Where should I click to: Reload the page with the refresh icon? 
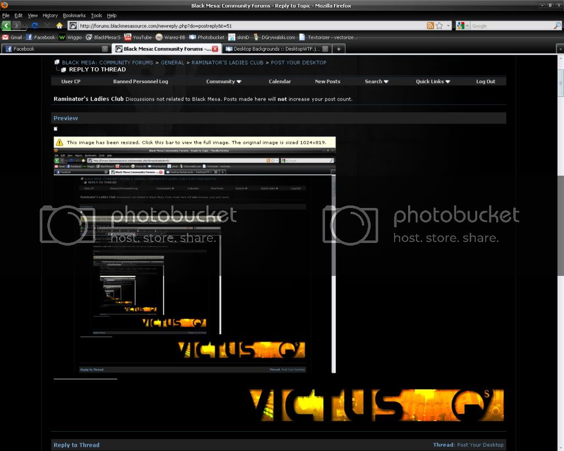coord(35,26)
